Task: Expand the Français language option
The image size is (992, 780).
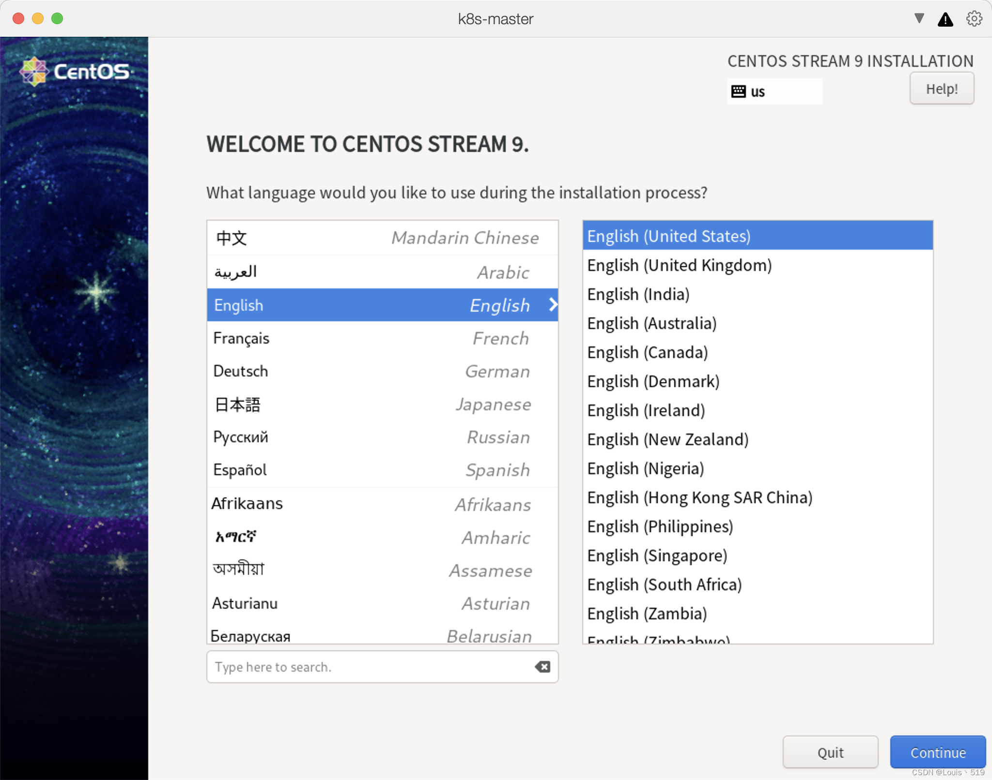Action: 383,338
